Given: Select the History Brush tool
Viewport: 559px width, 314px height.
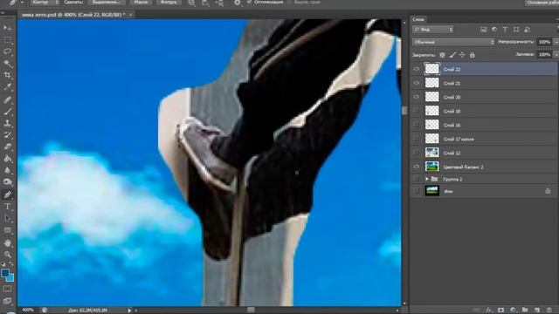Looking at the screenshot, I should click(x=7, y=135).
